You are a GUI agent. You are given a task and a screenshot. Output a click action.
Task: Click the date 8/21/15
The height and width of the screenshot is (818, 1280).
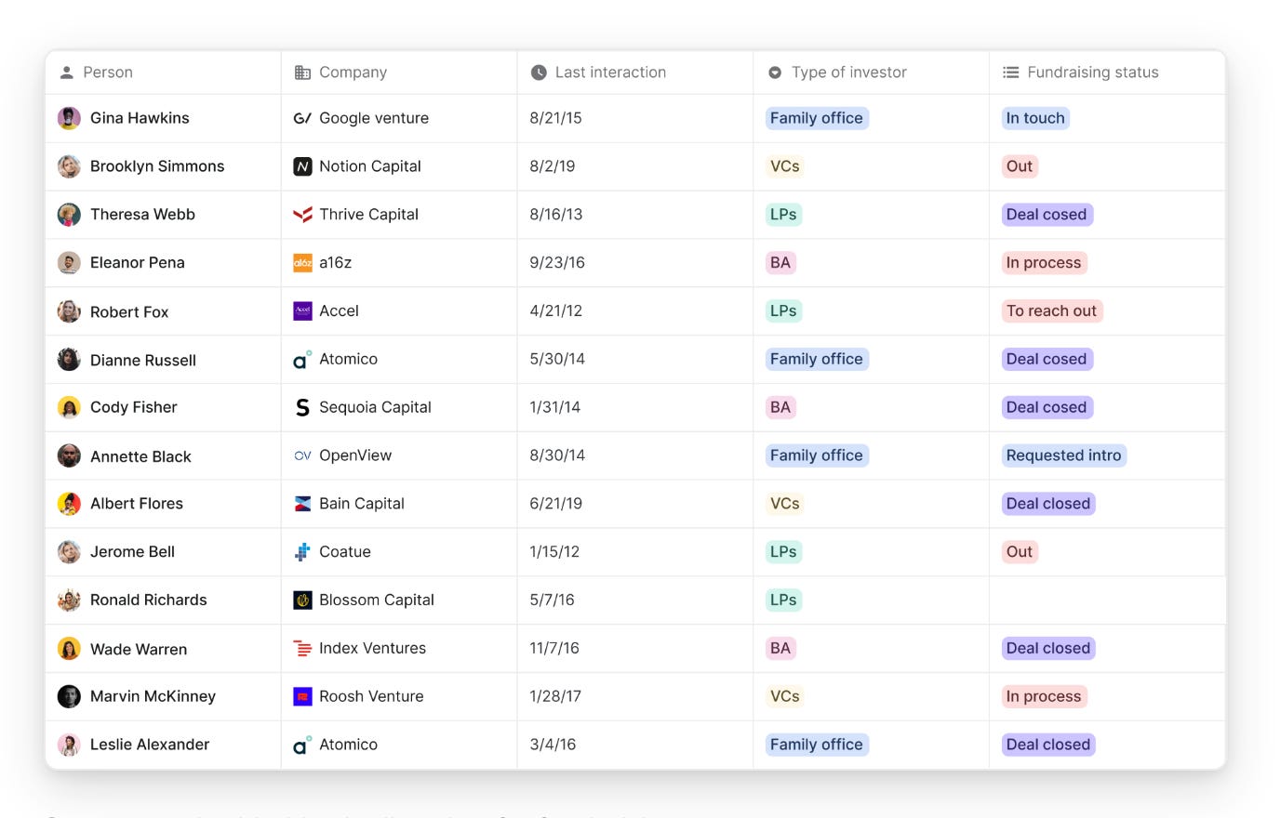(x=555, y=118)
